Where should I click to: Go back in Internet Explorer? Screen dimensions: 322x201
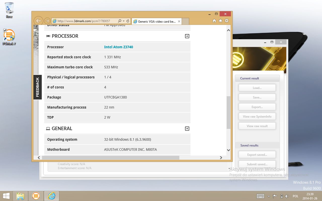click(x=38, y=21)
